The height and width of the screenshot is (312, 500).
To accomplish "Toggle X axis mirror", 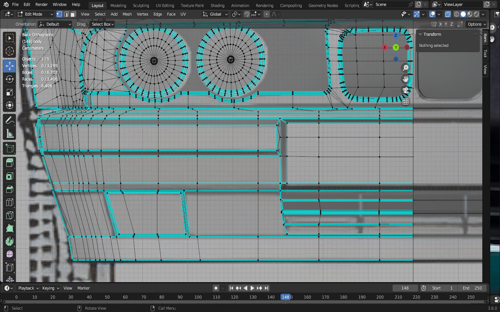I will coord(440,24).
